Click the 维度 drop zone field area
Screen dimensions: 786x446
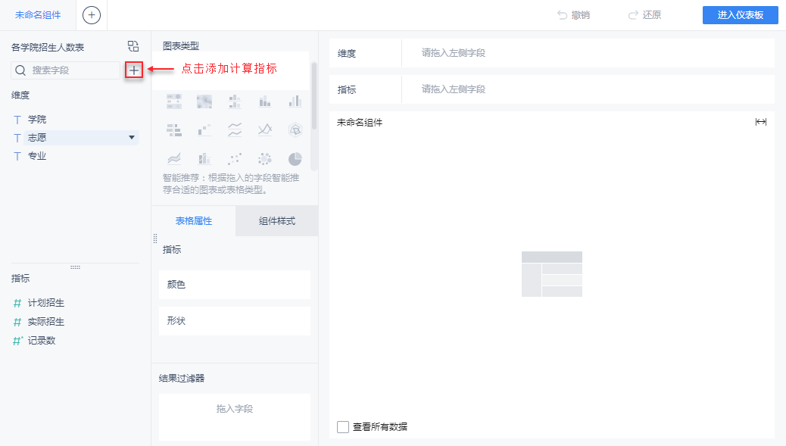(x=588, y=53)
